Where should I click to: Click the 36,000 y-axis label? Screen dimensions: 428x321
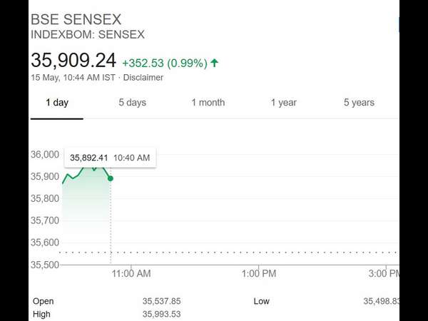tap(45, 154)
